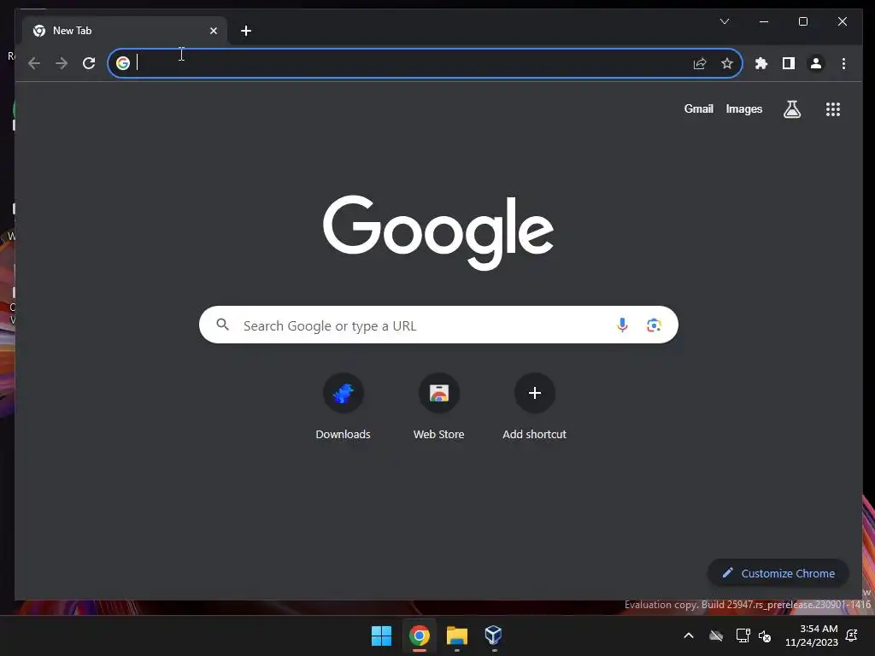The height and width of the screenshot is (656, 875).
Task: Open the Downloads shortcut tile
Action: pos(344,407)
